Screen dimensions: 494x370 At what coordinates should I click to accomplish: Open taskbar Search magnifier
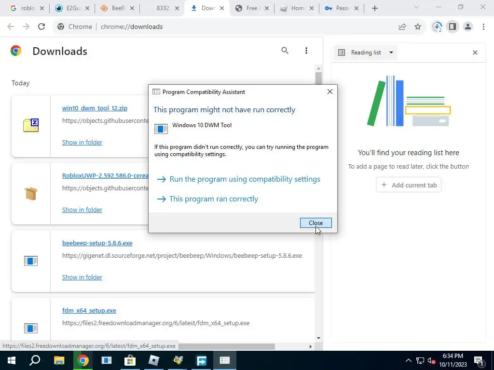tap(35, 360)
